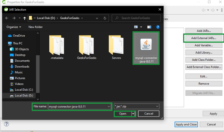
Task: Open Videos in sidebar
Action: [x=17, y=84]
